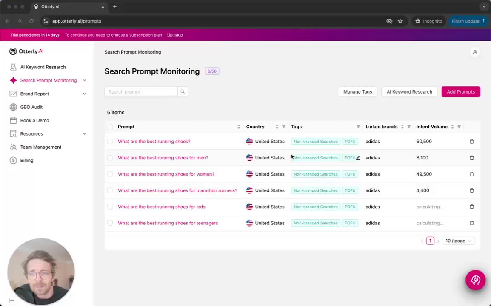Open the Linked brands filter icon

[409, 127]
